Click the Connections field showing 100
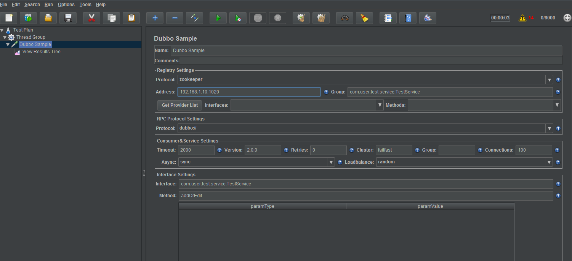Viewport: 572px width, 261px height. [534, 150]
